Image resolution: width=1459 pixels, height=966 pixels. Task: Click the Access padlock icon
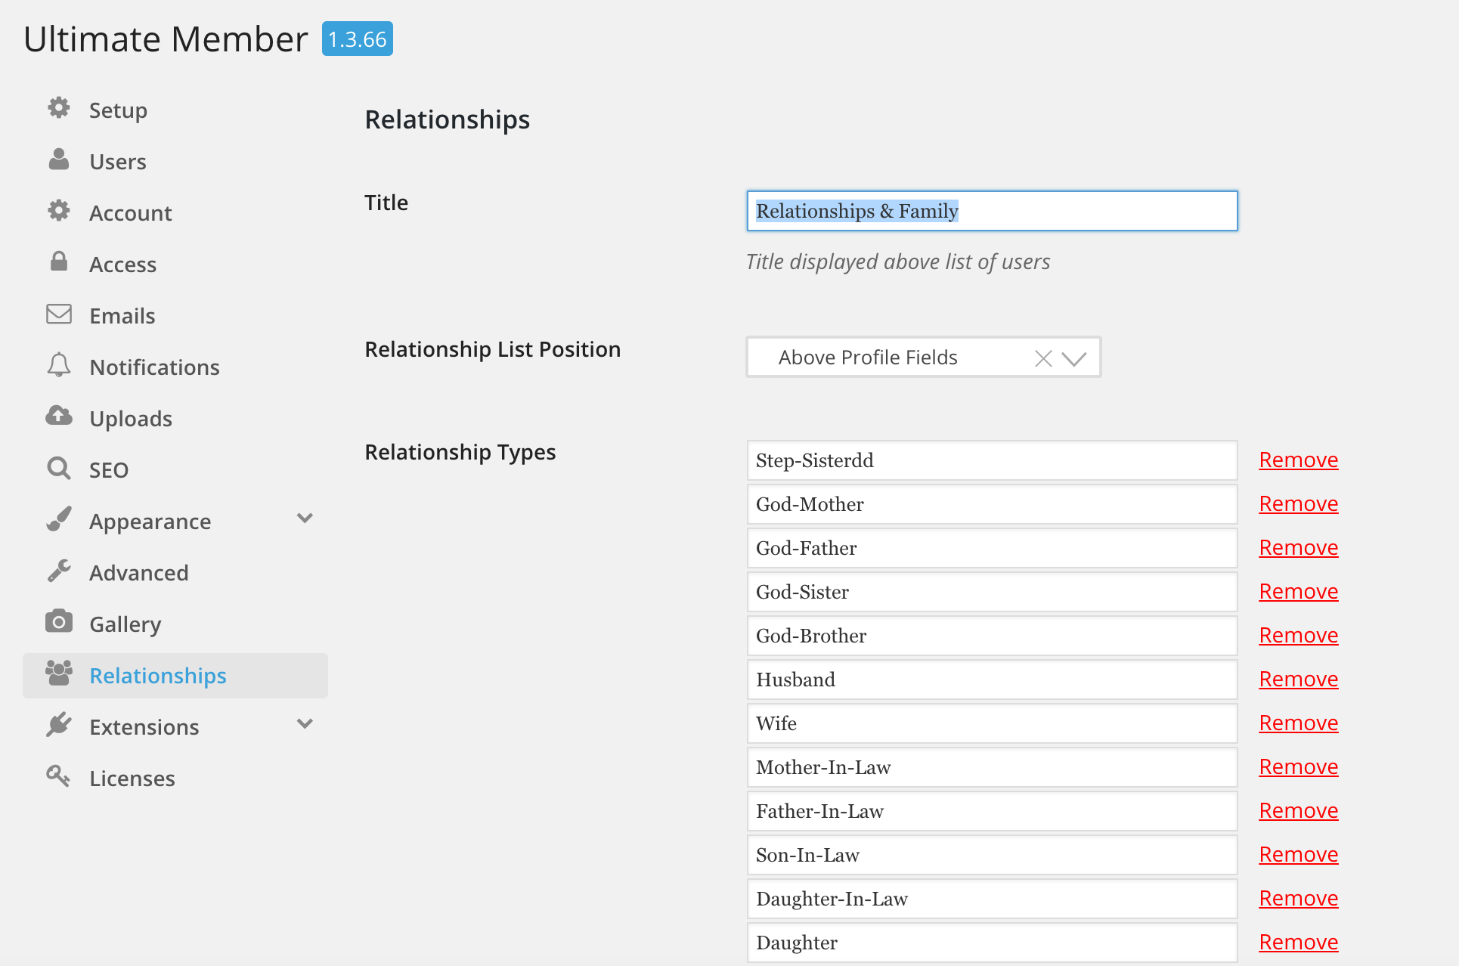[59, 262]
